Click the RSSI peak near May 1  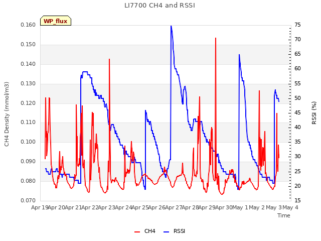pos(239,55)
